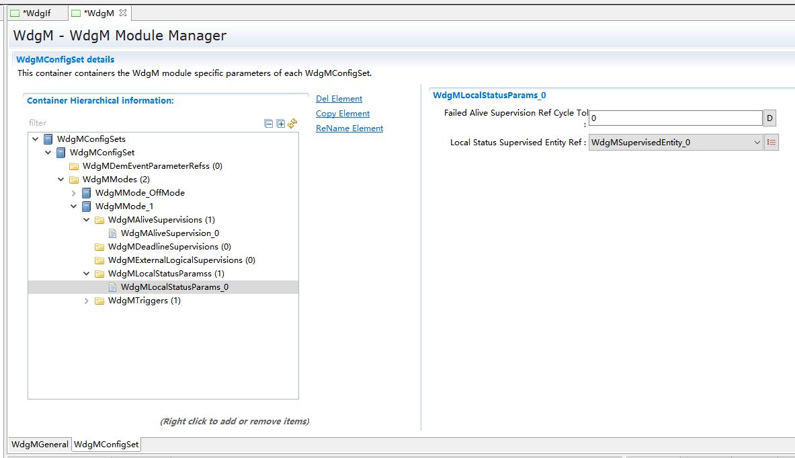Image resolution: width=795 pixels, height=458 pixels.
Task: Collapse the WdgMMode_1 node
Action: click(74, 206)
